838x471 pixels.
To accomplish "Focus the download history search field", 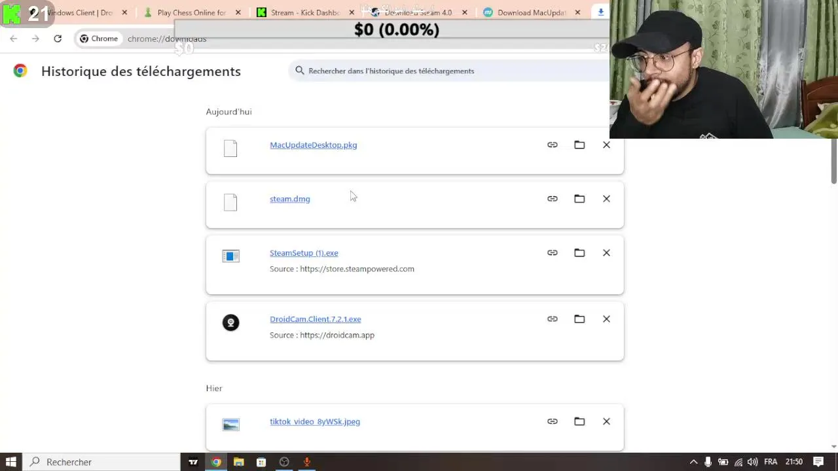I will pyautogui.click(x=452, y=71).
